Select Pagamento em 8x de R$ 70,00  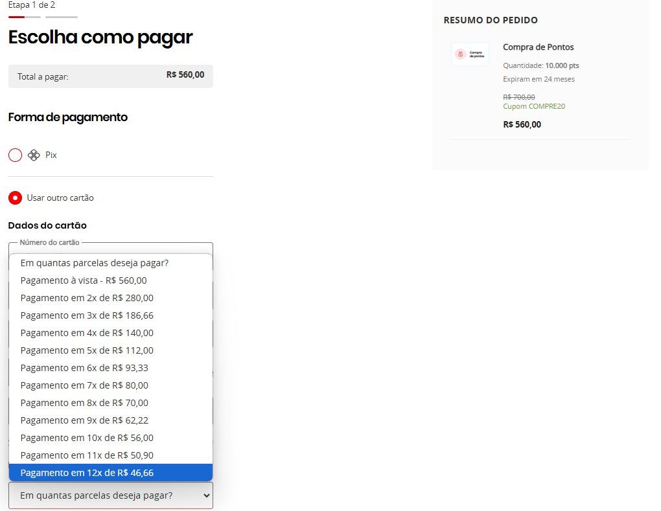[111, 403]
